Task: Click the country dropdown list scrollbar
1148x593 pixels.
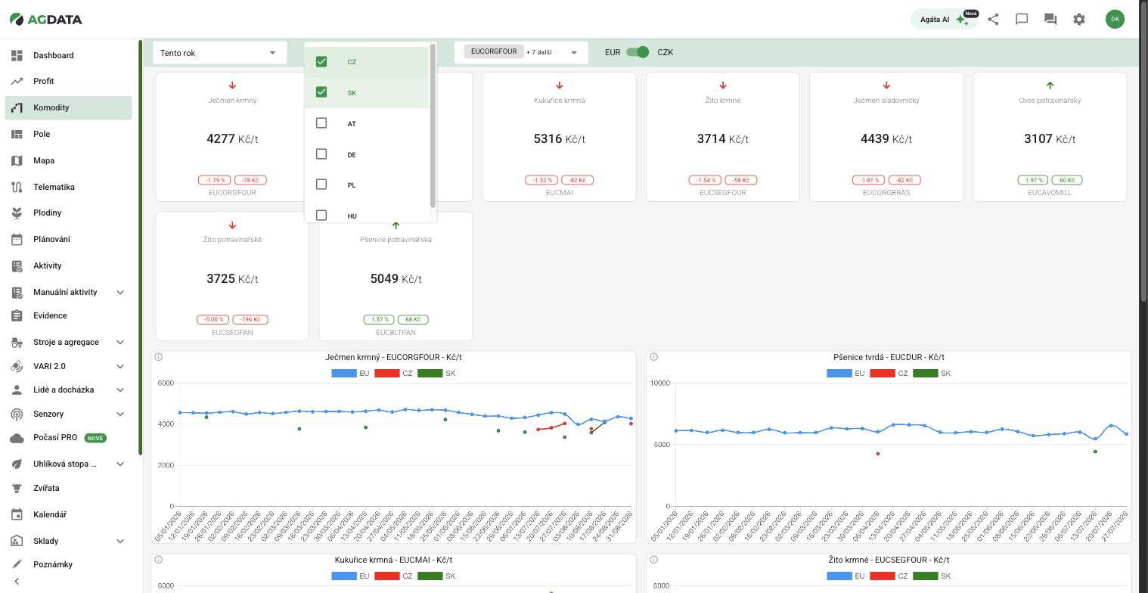Action: pos(433,126)
